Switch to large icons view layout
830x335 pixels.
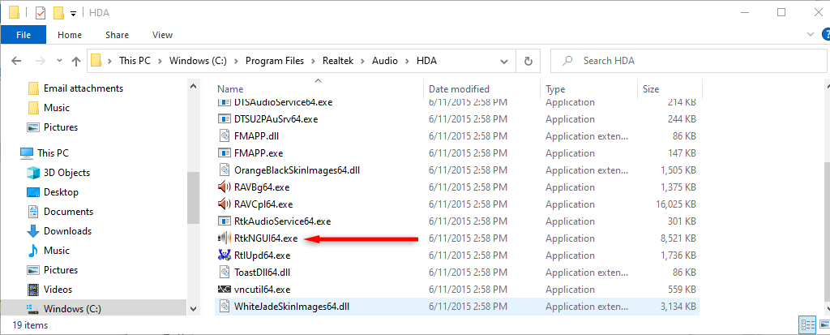pyautogui.click(x=824, y=324)
